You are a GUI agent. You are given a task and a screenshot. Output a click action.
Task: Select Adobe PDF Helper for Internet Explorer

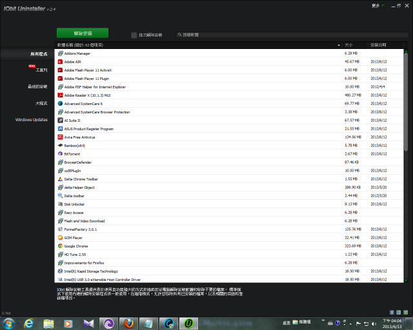pyautogui.click(x=229, y=87)
